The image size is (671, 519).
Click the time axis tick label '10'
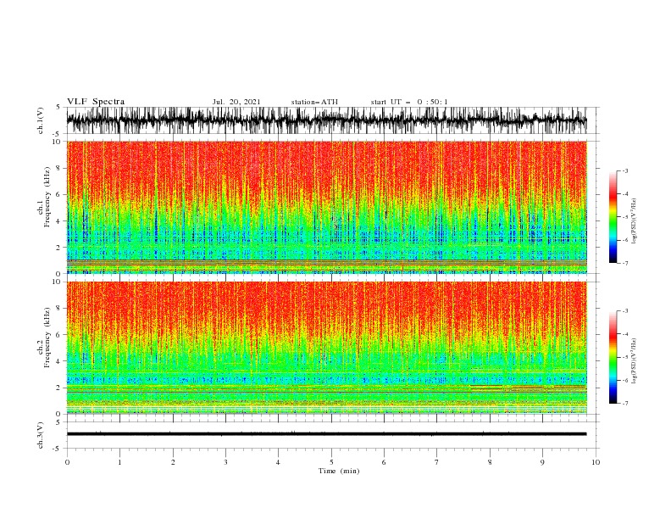596,462
